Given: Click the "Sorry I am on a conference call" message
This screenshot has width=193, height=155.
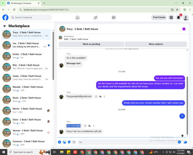Looking at the screenshot, I should click(84, 131).
